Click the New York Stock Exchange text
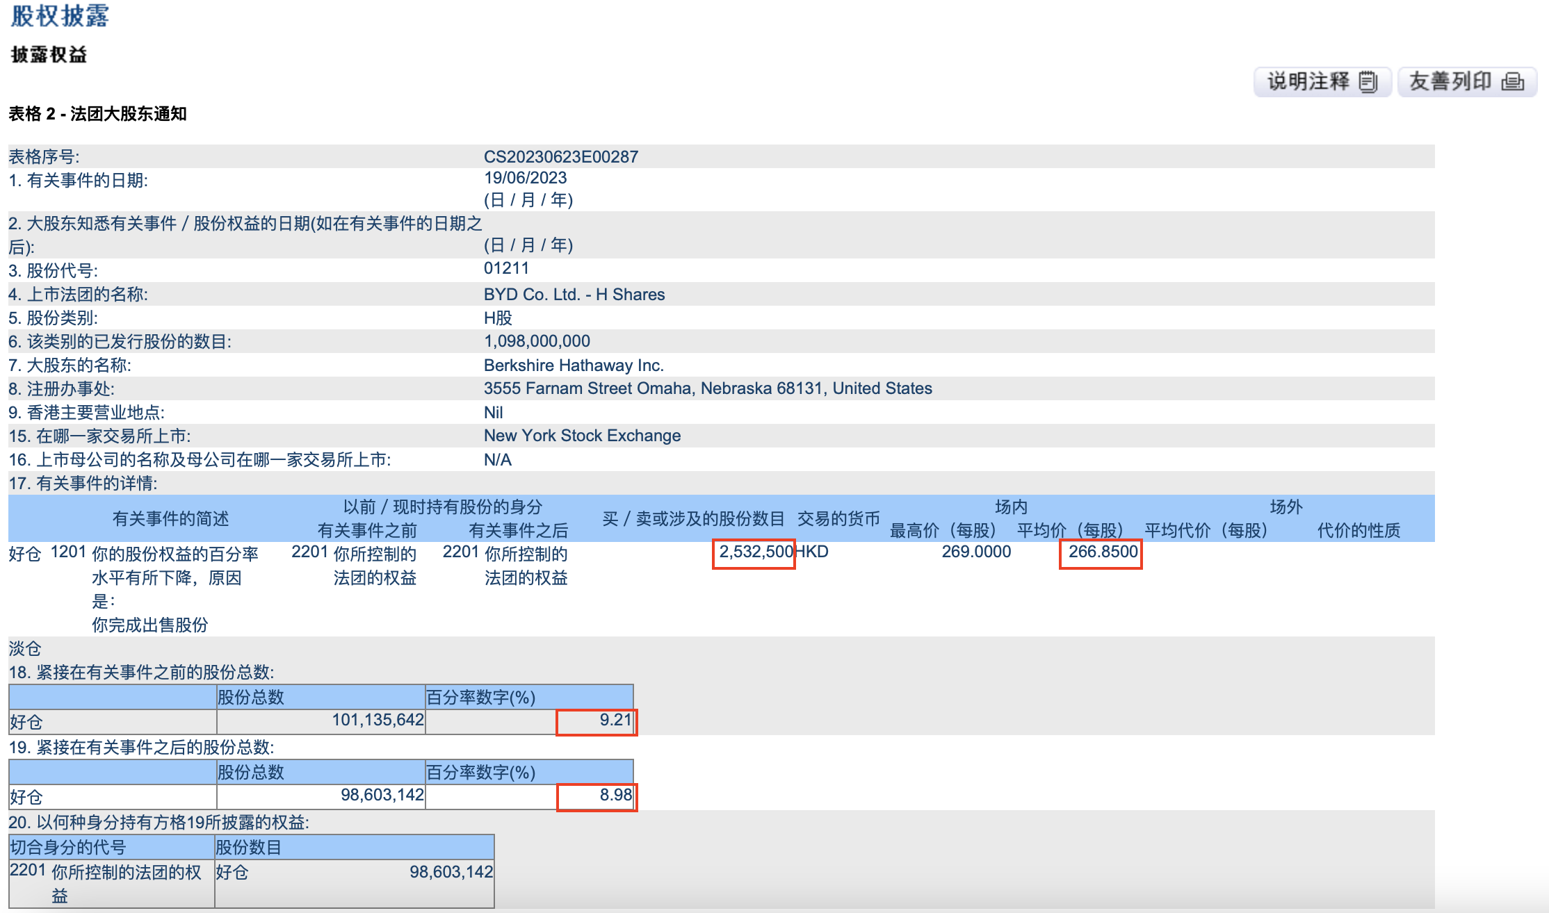The height and width of the screenshot is (913, 1549). 582,436
